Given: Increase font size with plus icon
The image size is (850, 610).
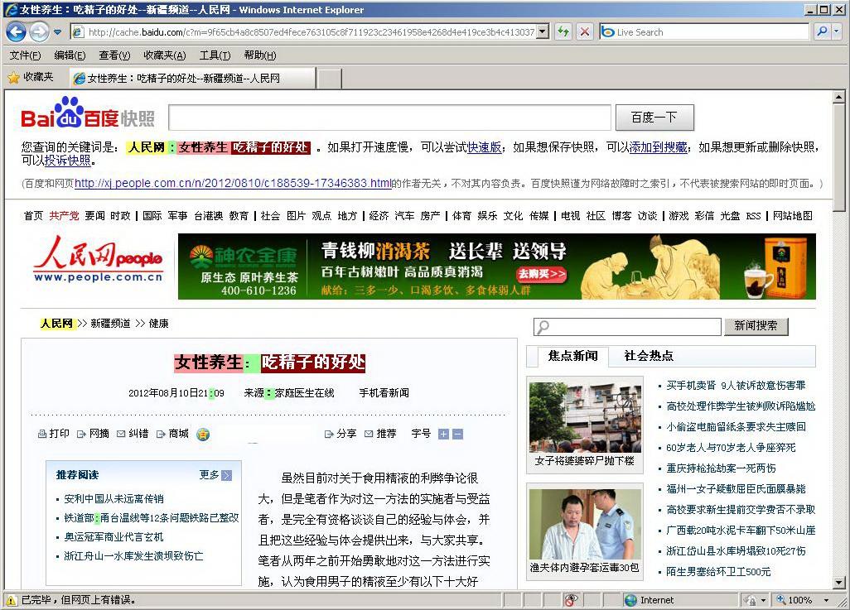Looking at the screenshot, I should (x=443, y=435).
